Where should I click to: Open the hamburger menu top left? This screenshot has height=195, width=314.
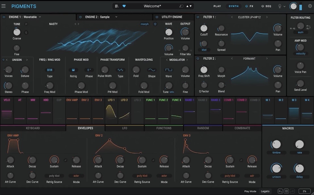(3, 6)
